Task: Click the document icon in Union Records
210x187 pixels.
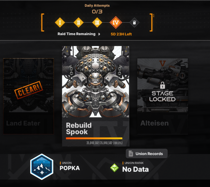Action: (131, 154)
